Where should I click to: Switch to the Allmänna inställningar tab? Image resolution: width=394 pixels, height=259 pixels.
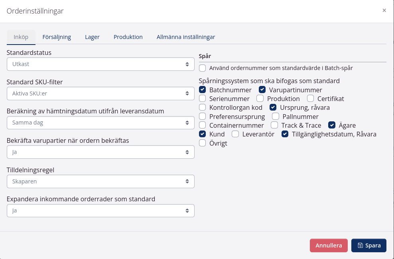coord(186,37)
